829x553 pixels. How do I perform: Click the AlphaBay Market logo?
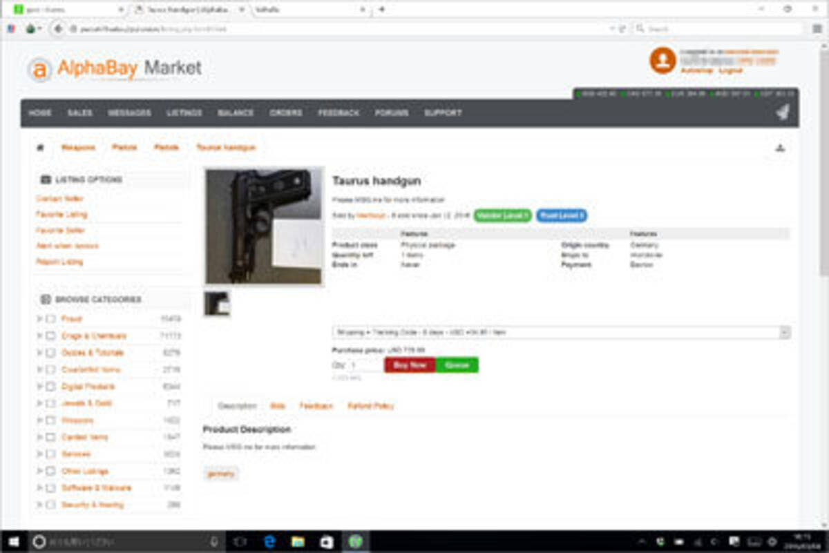(x=115, y=68)
